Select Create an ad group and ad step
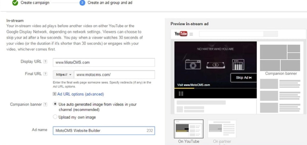307x145 pixels. pyautogui.click(x=110, y=3)
